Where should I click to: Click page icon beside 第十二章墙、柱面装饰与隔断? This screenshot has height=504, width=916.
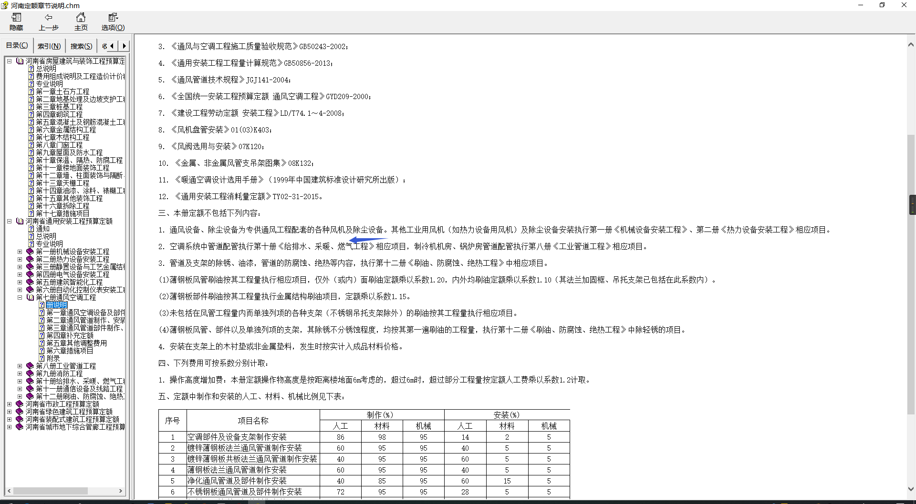point(31,175)
